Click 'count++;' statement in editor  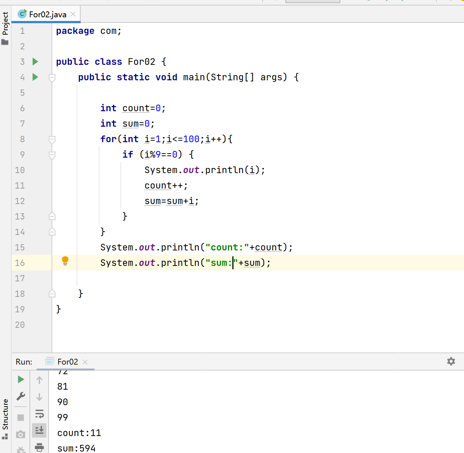[x=166, y=186]
